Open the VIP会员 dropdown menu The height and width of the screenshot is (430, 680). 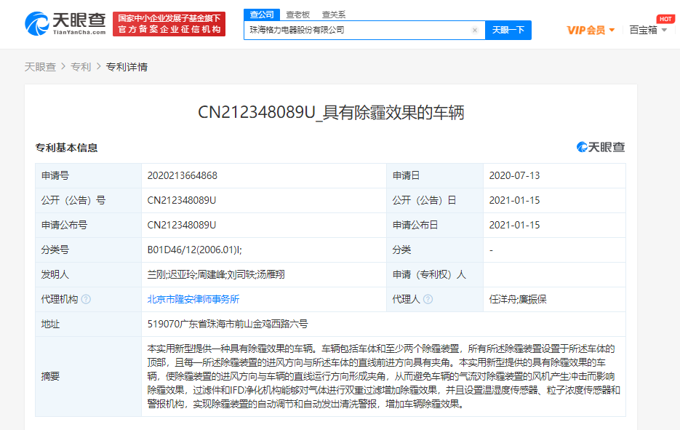tap(591, 30)
